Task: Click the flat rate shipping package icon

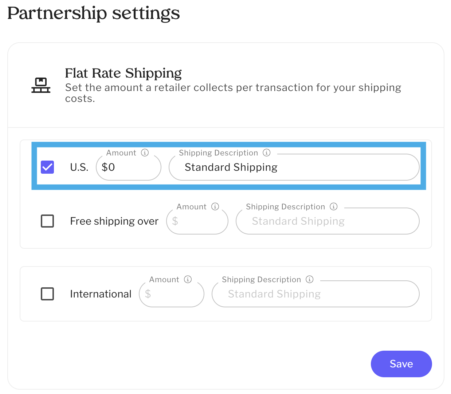Action: pos(41,85)
